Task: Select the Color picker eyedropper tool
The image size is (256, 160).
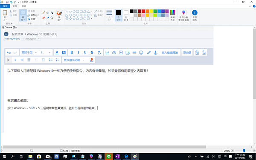Action: point(48,18)
